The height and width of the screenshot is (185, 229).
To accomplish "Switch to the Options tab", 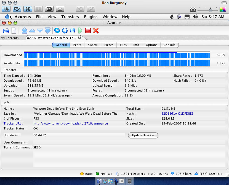I will point(151,45).
